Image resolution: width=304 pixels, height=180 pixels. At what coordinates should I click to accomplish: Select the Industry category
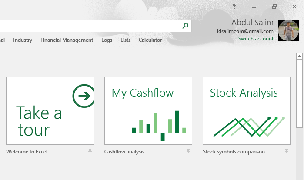pyautogui.click(x=23, y=40)
